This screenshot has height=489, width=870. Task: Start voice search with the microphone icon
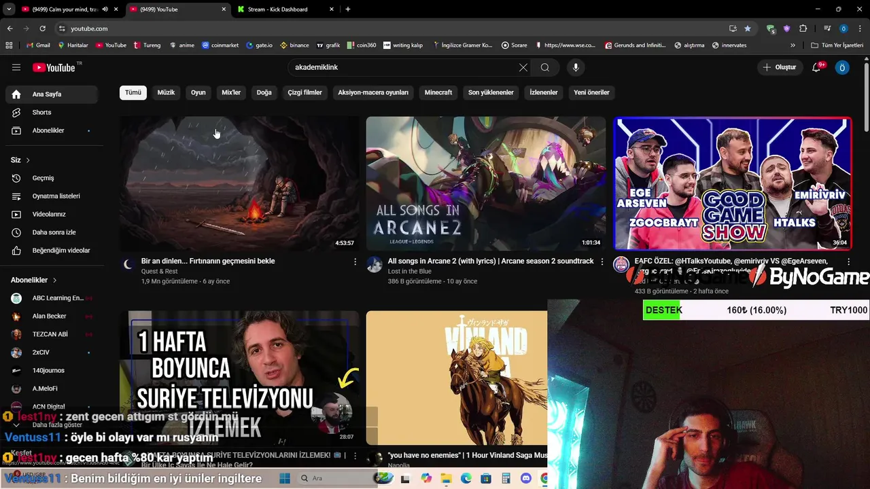point(576,67)
